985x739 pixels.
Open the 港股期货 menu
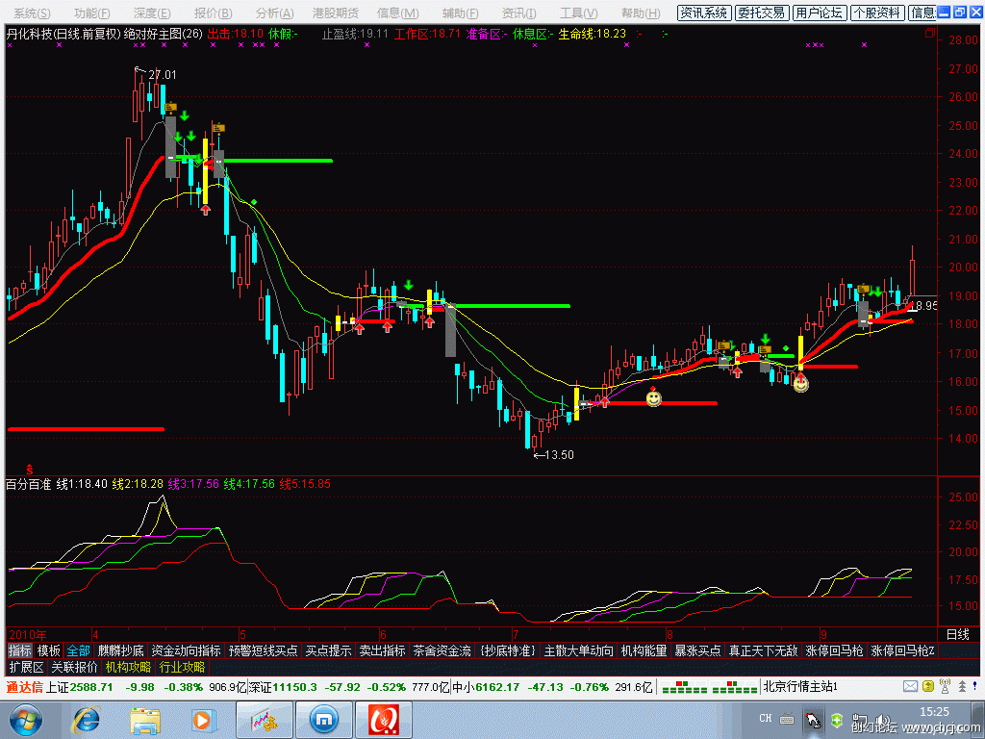pos(336,13)
